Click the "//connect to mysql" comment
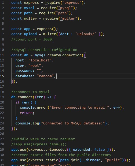This screenshot has height=166, width=135. (x=30, y=92)
